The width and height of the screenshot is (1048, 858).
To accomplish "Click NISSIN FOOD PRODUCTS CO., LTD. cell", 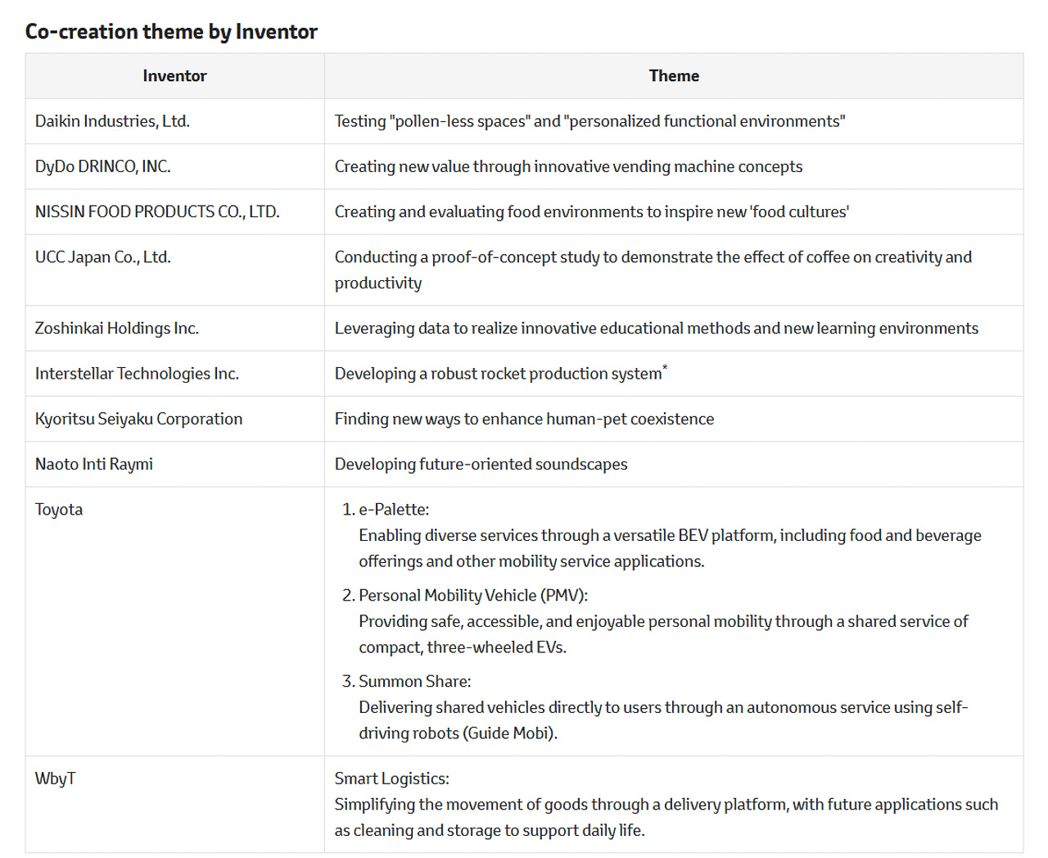I will coord(157,211).
